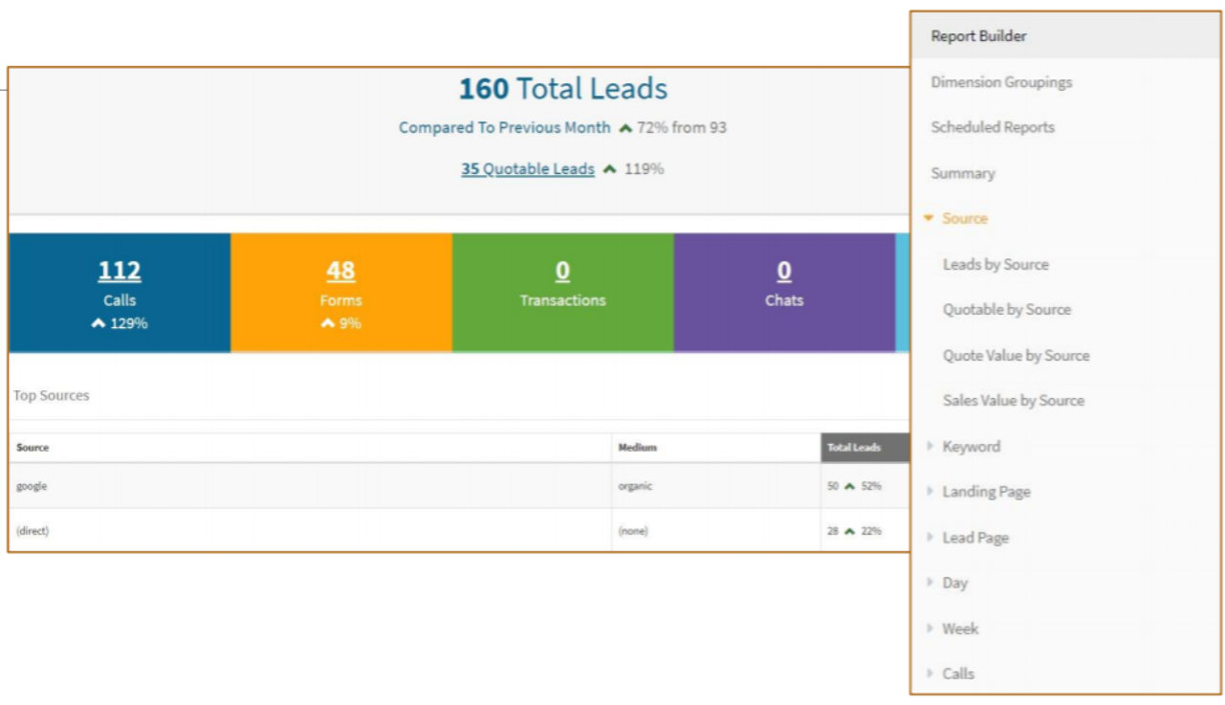Viewport: 1225px width, 705px height.
Task: Expand the Week section
Action: click(960, 628)
